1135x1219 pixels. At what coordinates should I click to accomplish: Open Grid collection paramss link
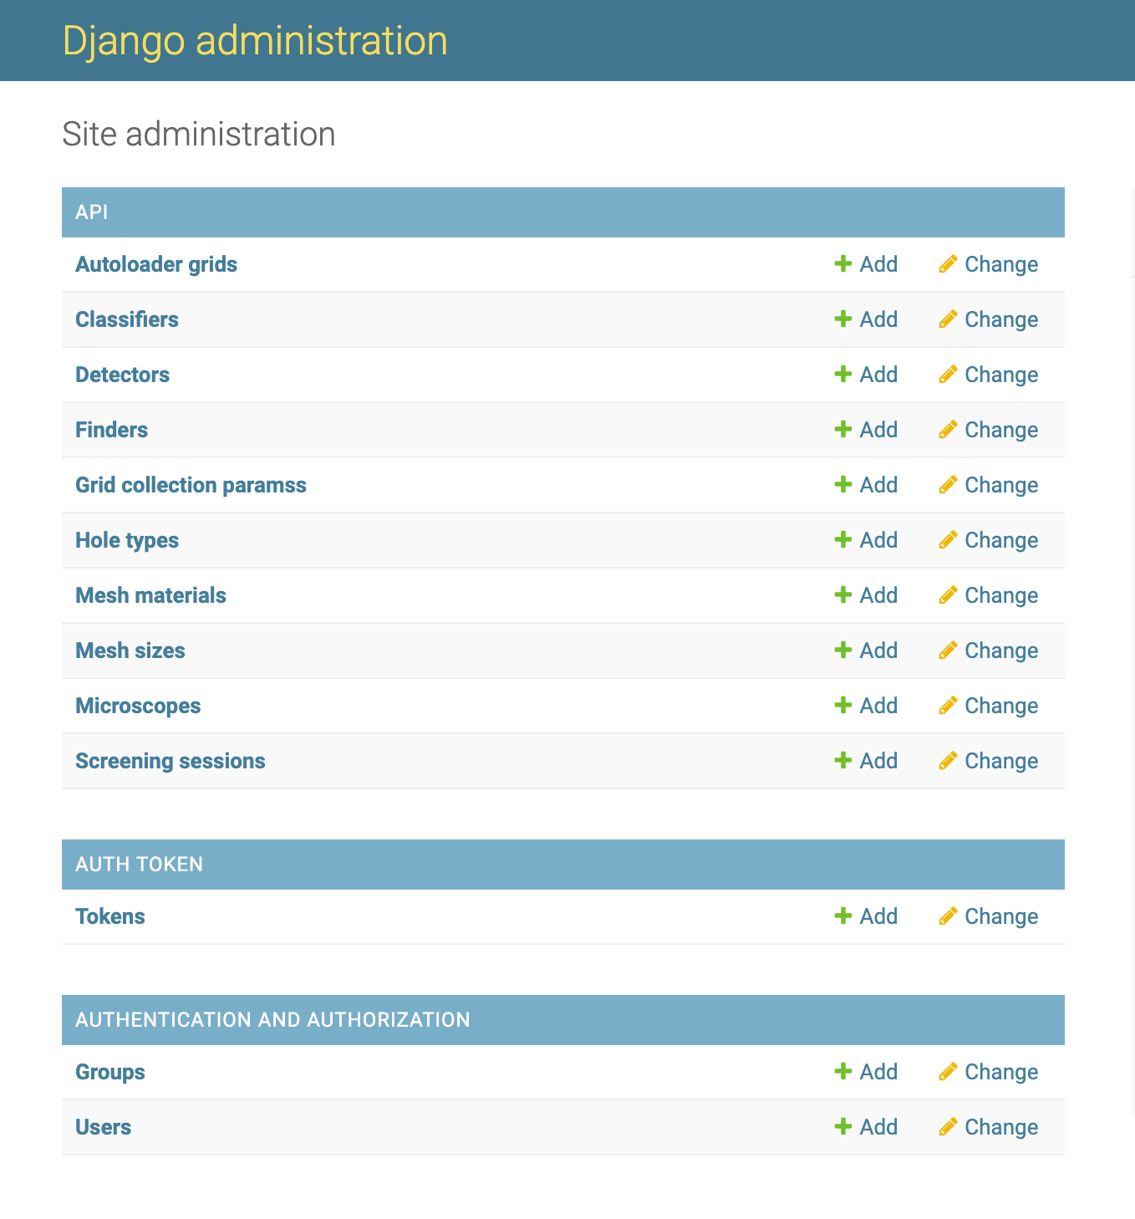click(191, 485)
